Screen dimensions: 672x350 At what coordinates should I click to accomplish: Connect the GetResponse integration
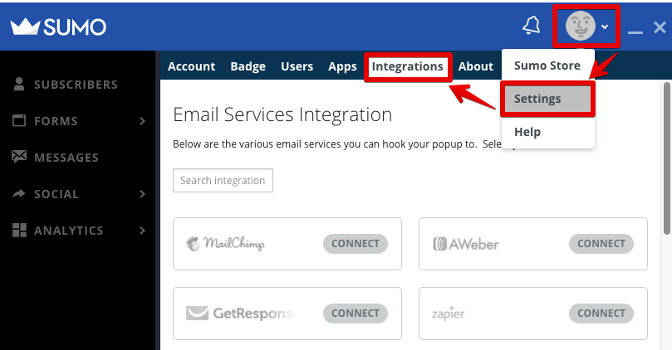pos(356,314)
